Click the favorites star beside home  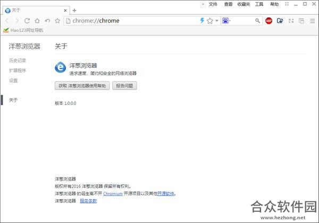57,21
